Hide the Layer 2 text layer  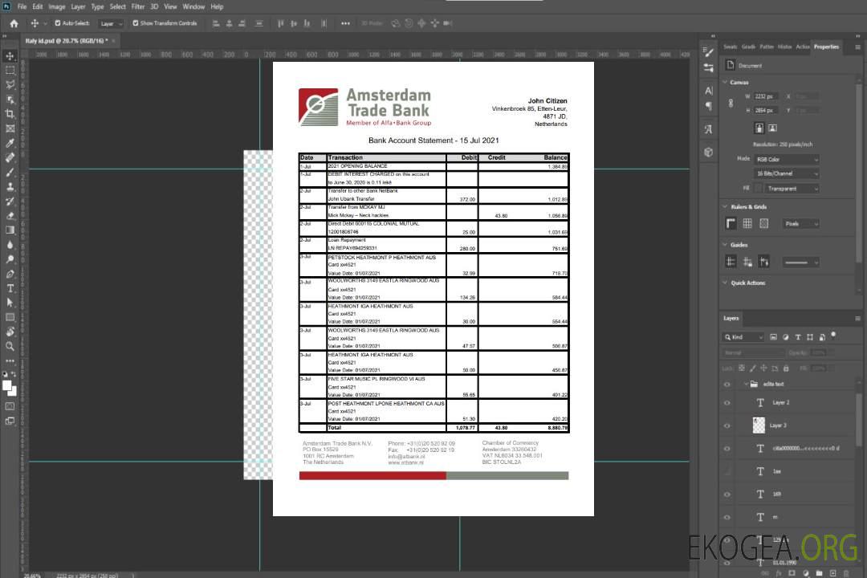[x=727, y=403]
